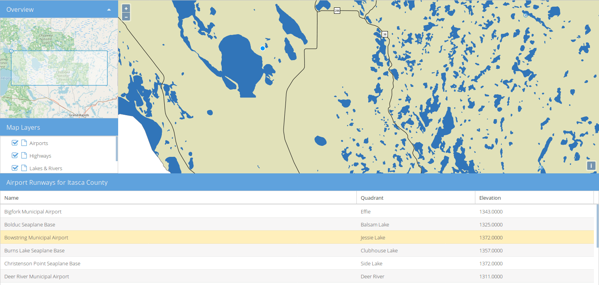
Task: Click the map zoom out minus button
Action: (x=126, y=17)
